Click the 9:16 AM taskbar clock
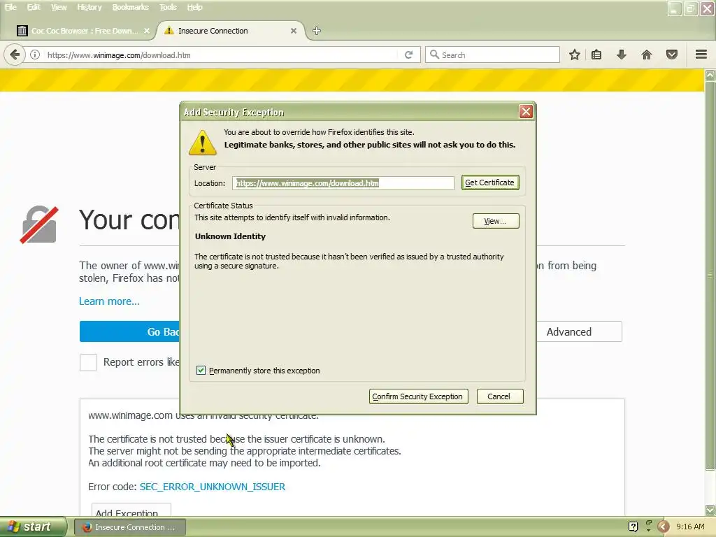This screenshot has height=537, width=716. pyautogui.click(x=690, y=527)
